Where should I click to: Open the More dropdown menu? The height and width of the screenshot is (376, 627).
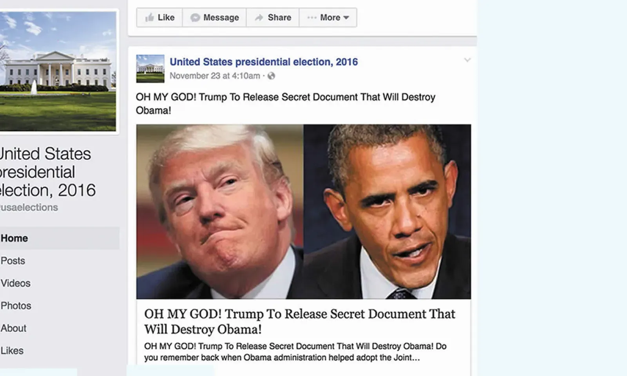pyautogui.click(x=328, y=18)
